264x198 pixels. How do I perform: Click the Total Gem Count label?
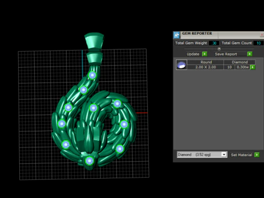[x=237, y=43]
